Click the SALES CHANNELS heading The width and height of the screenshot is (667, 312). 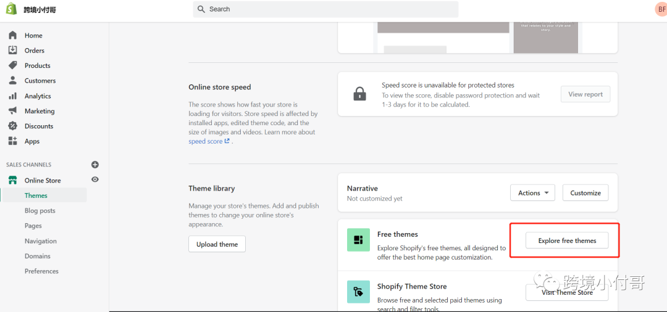pos(28,164)
